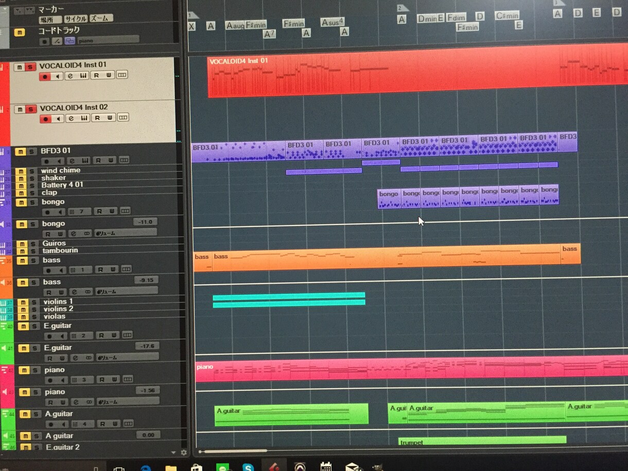Record-enable the VOCALOID4 Inst 01 track
Screen dimensions: 628x471
[46, 76]
